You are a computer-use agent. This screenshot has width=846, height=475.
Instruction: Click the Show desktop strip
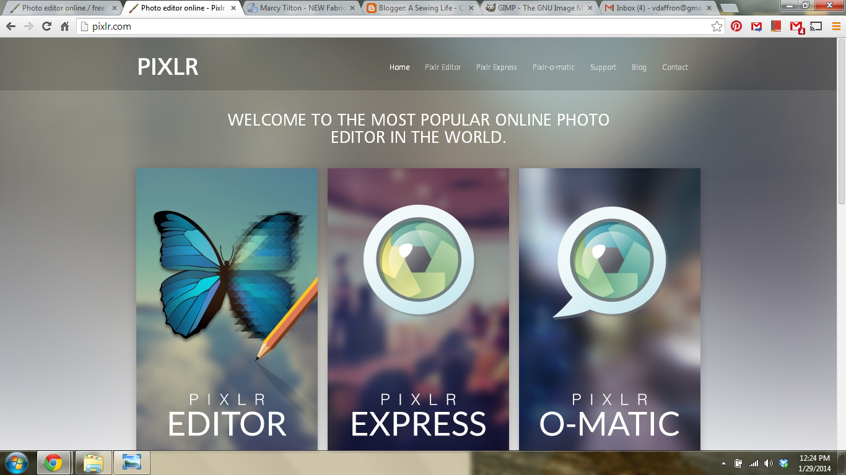(842, 463)
